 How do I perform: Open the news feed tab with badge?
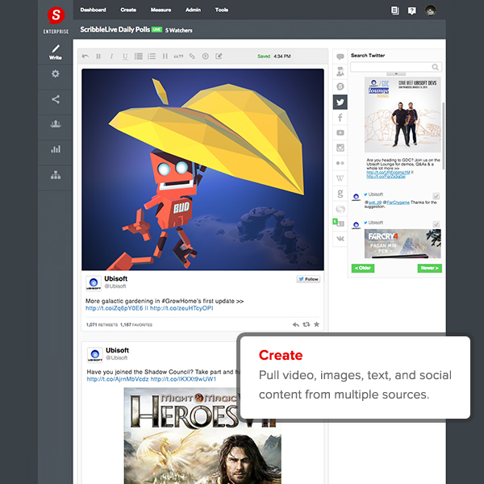tap(340, 223)
